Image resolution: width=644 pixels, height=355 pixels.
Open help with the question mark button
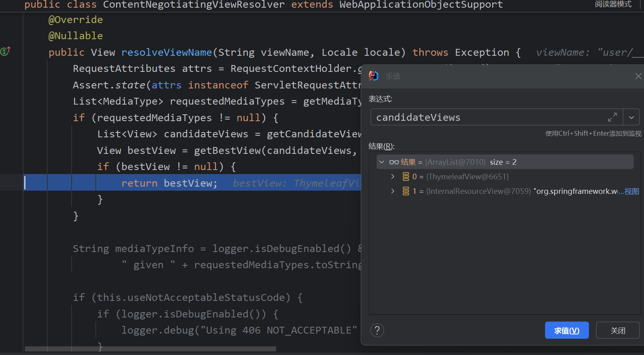(377, 330)
